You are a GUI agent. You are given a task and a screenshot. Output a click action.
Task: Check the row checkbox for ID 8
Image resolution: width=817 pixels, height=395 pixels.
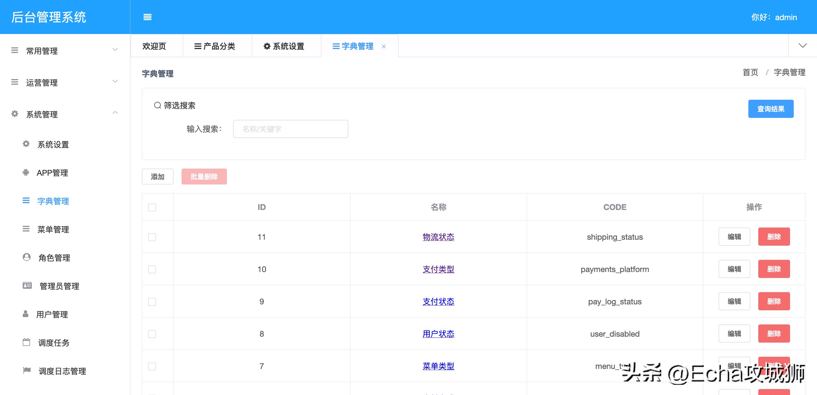click(152, 334)
